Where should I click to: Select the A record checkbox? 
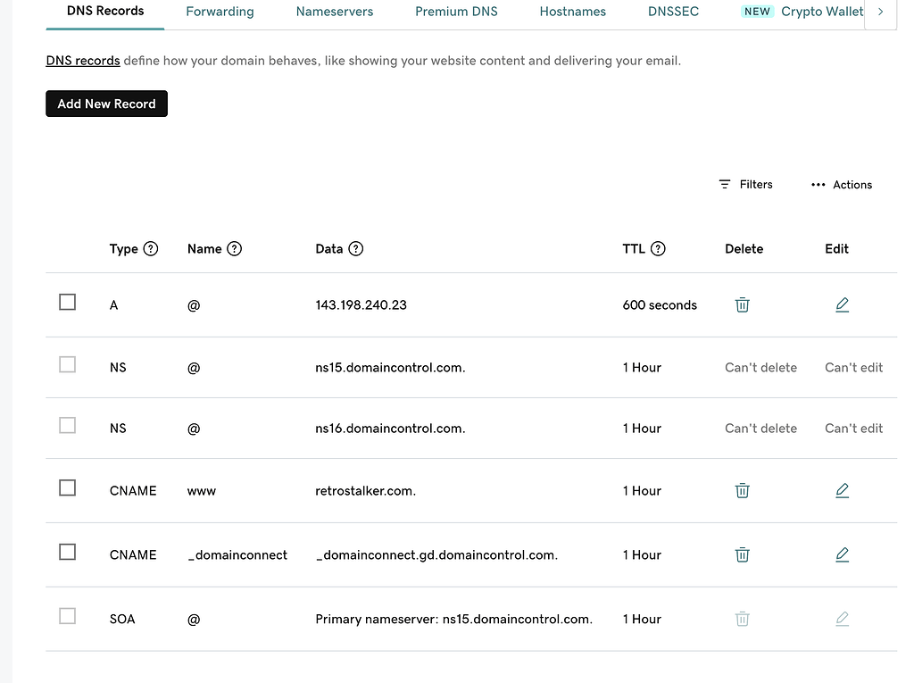(68, 303)
